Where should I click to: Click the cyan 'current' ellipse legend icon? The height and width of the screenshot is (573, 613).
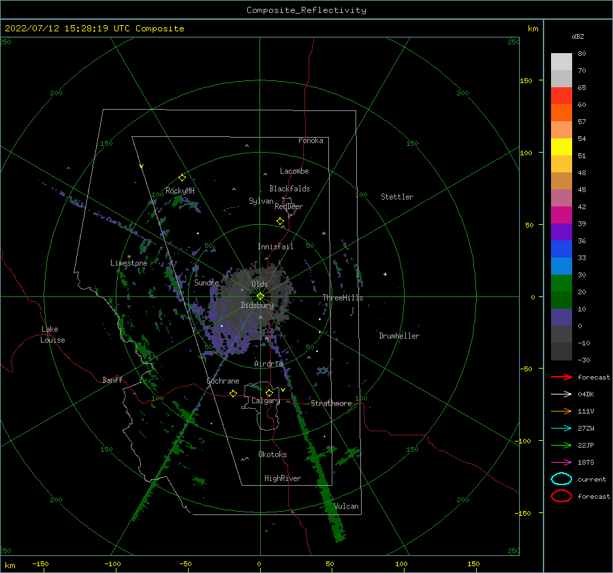tap(561, 479)
